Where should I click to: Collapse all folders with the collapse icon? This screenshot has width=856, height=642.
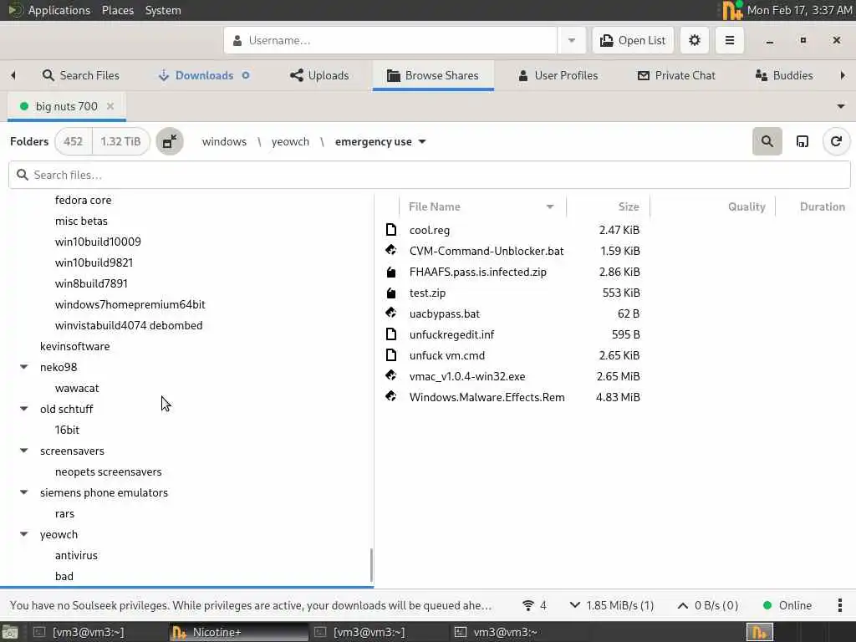point(170,141)
